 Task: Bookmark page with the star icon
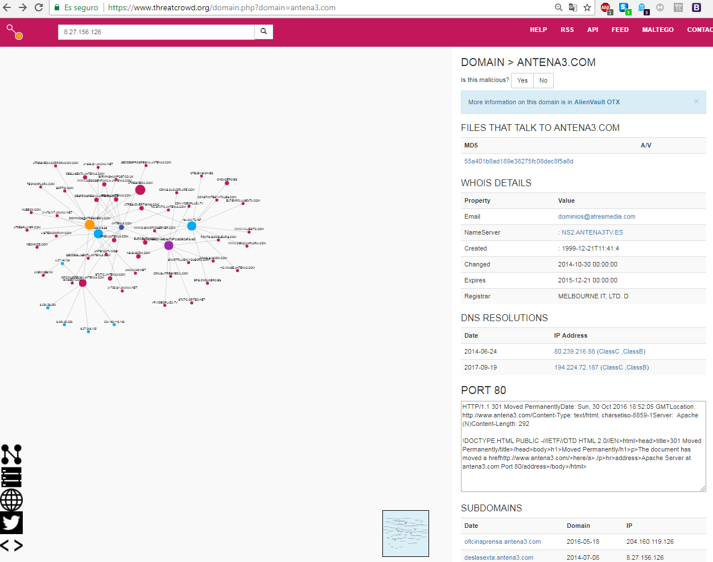pos(587,7)
